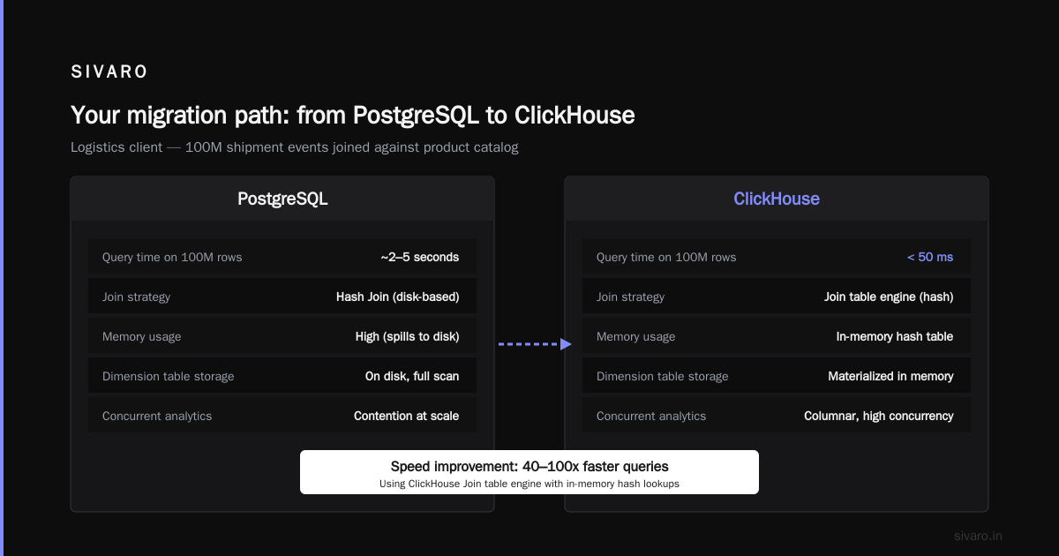Open the sivaro.in link

coord(979,536)
